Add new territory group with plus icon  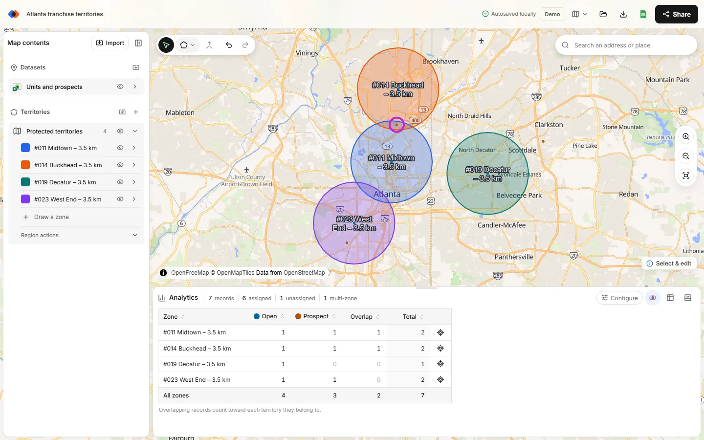tap(136, 112)
